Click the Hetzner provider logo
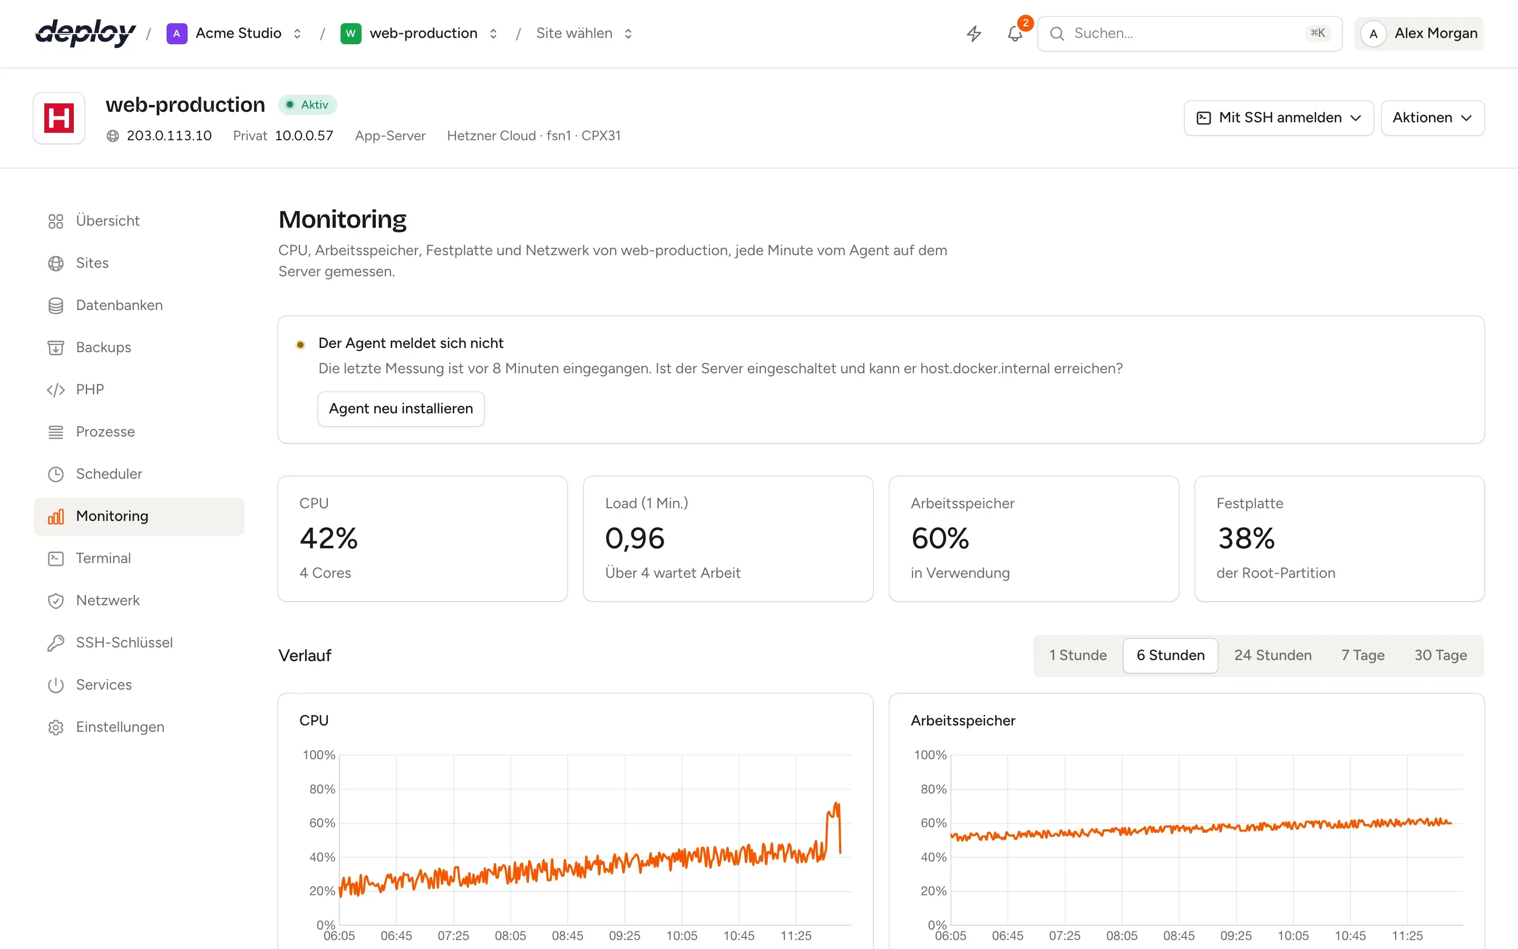 [x=59, y=118]
